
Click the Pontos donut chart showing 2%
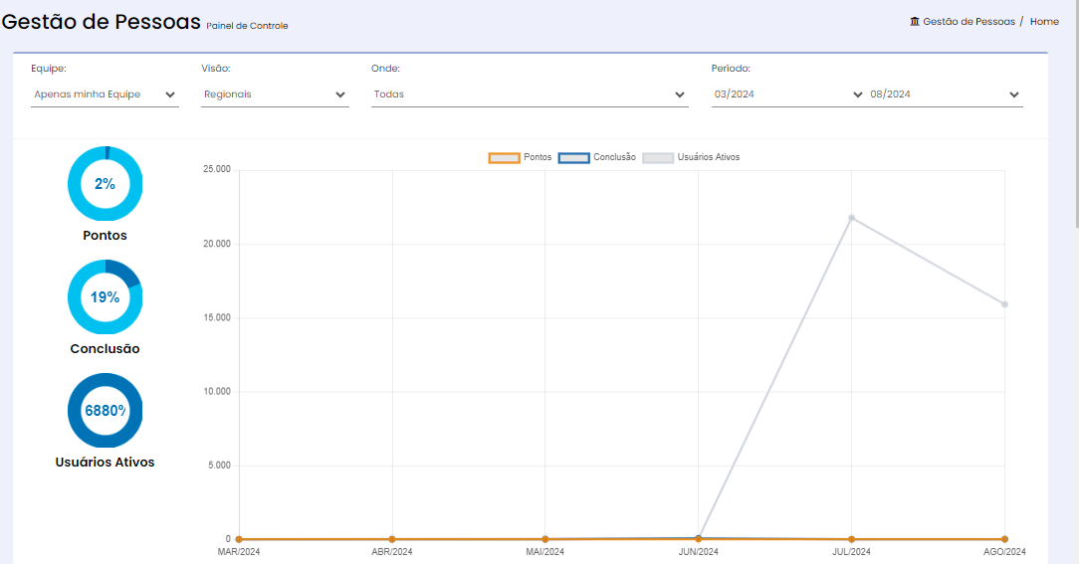[105, 184]
